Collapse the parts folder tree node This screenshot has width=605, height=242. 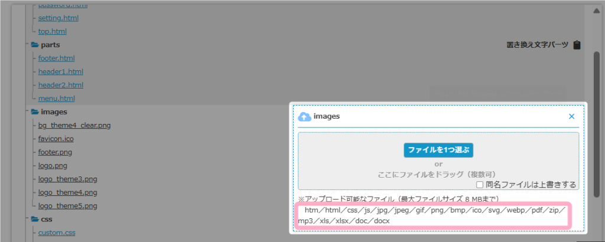tap(28, 45)
